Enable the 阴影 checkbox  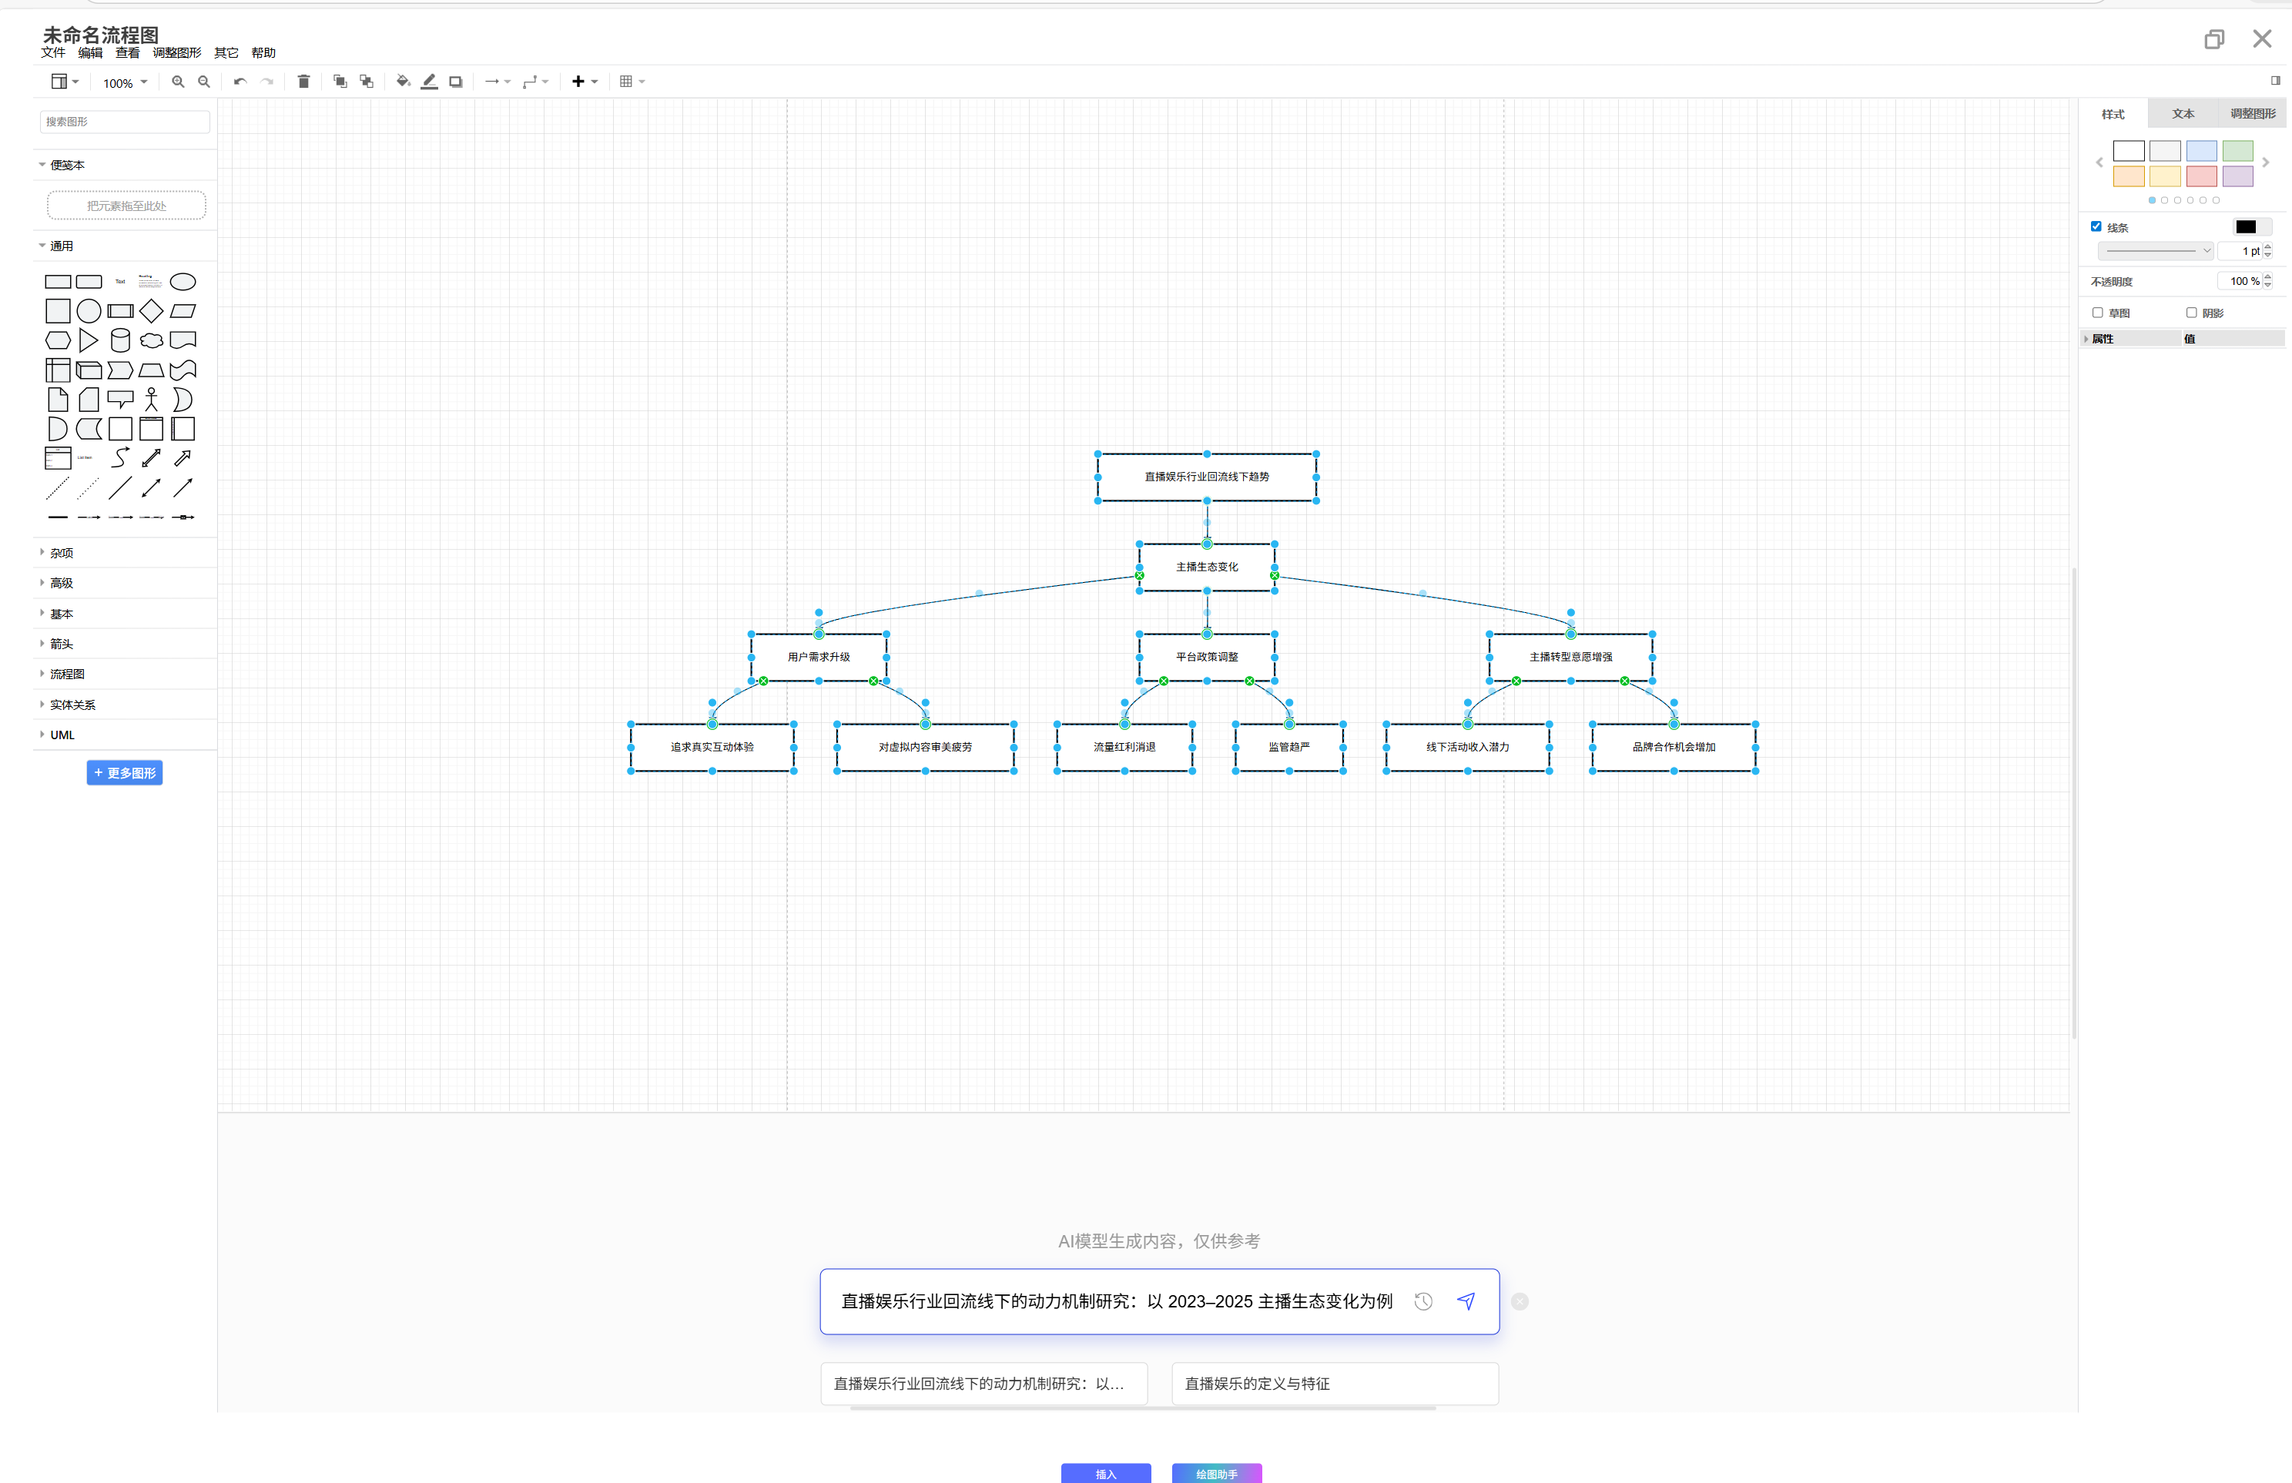coord(2191,313)
